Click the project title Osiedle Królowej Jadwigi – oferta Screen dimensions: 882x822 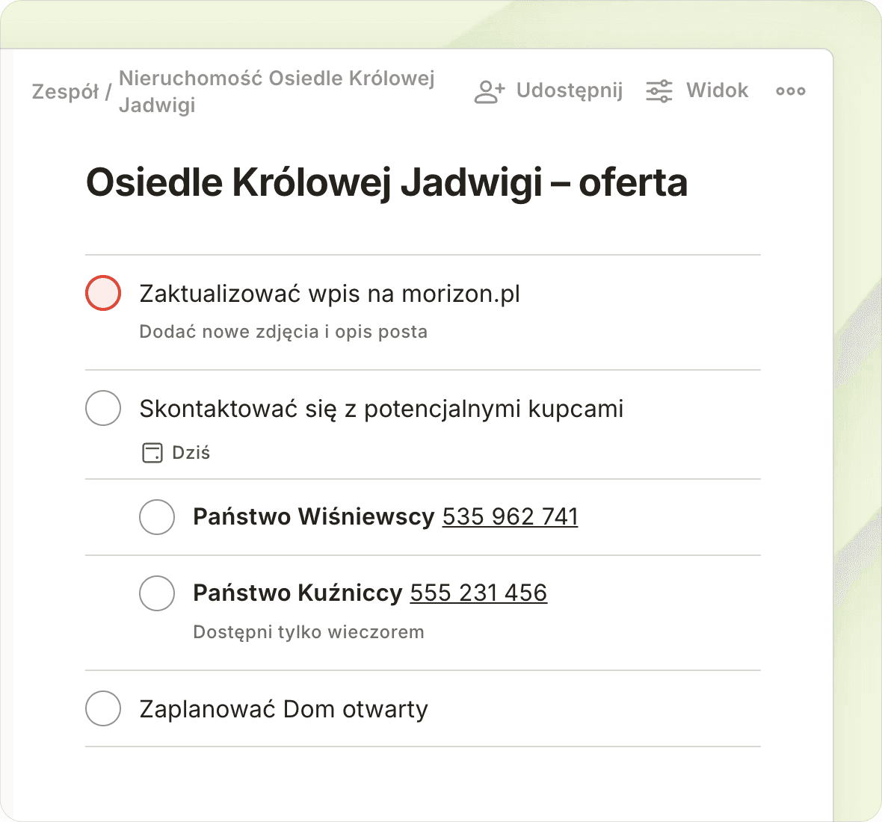(386, 182)
